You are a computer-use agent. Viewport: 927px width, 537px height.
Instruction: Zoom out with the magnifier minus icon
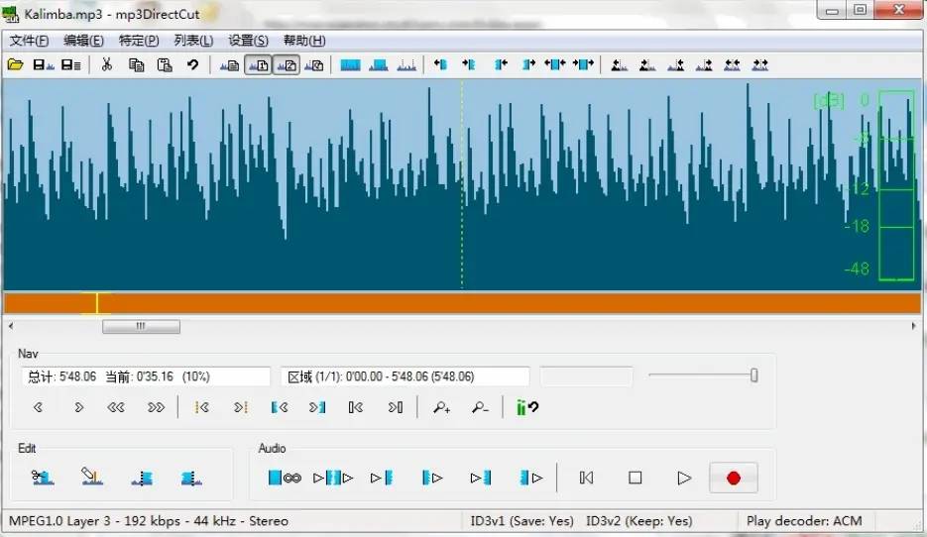pyautogui.click(x=480, y=407)
